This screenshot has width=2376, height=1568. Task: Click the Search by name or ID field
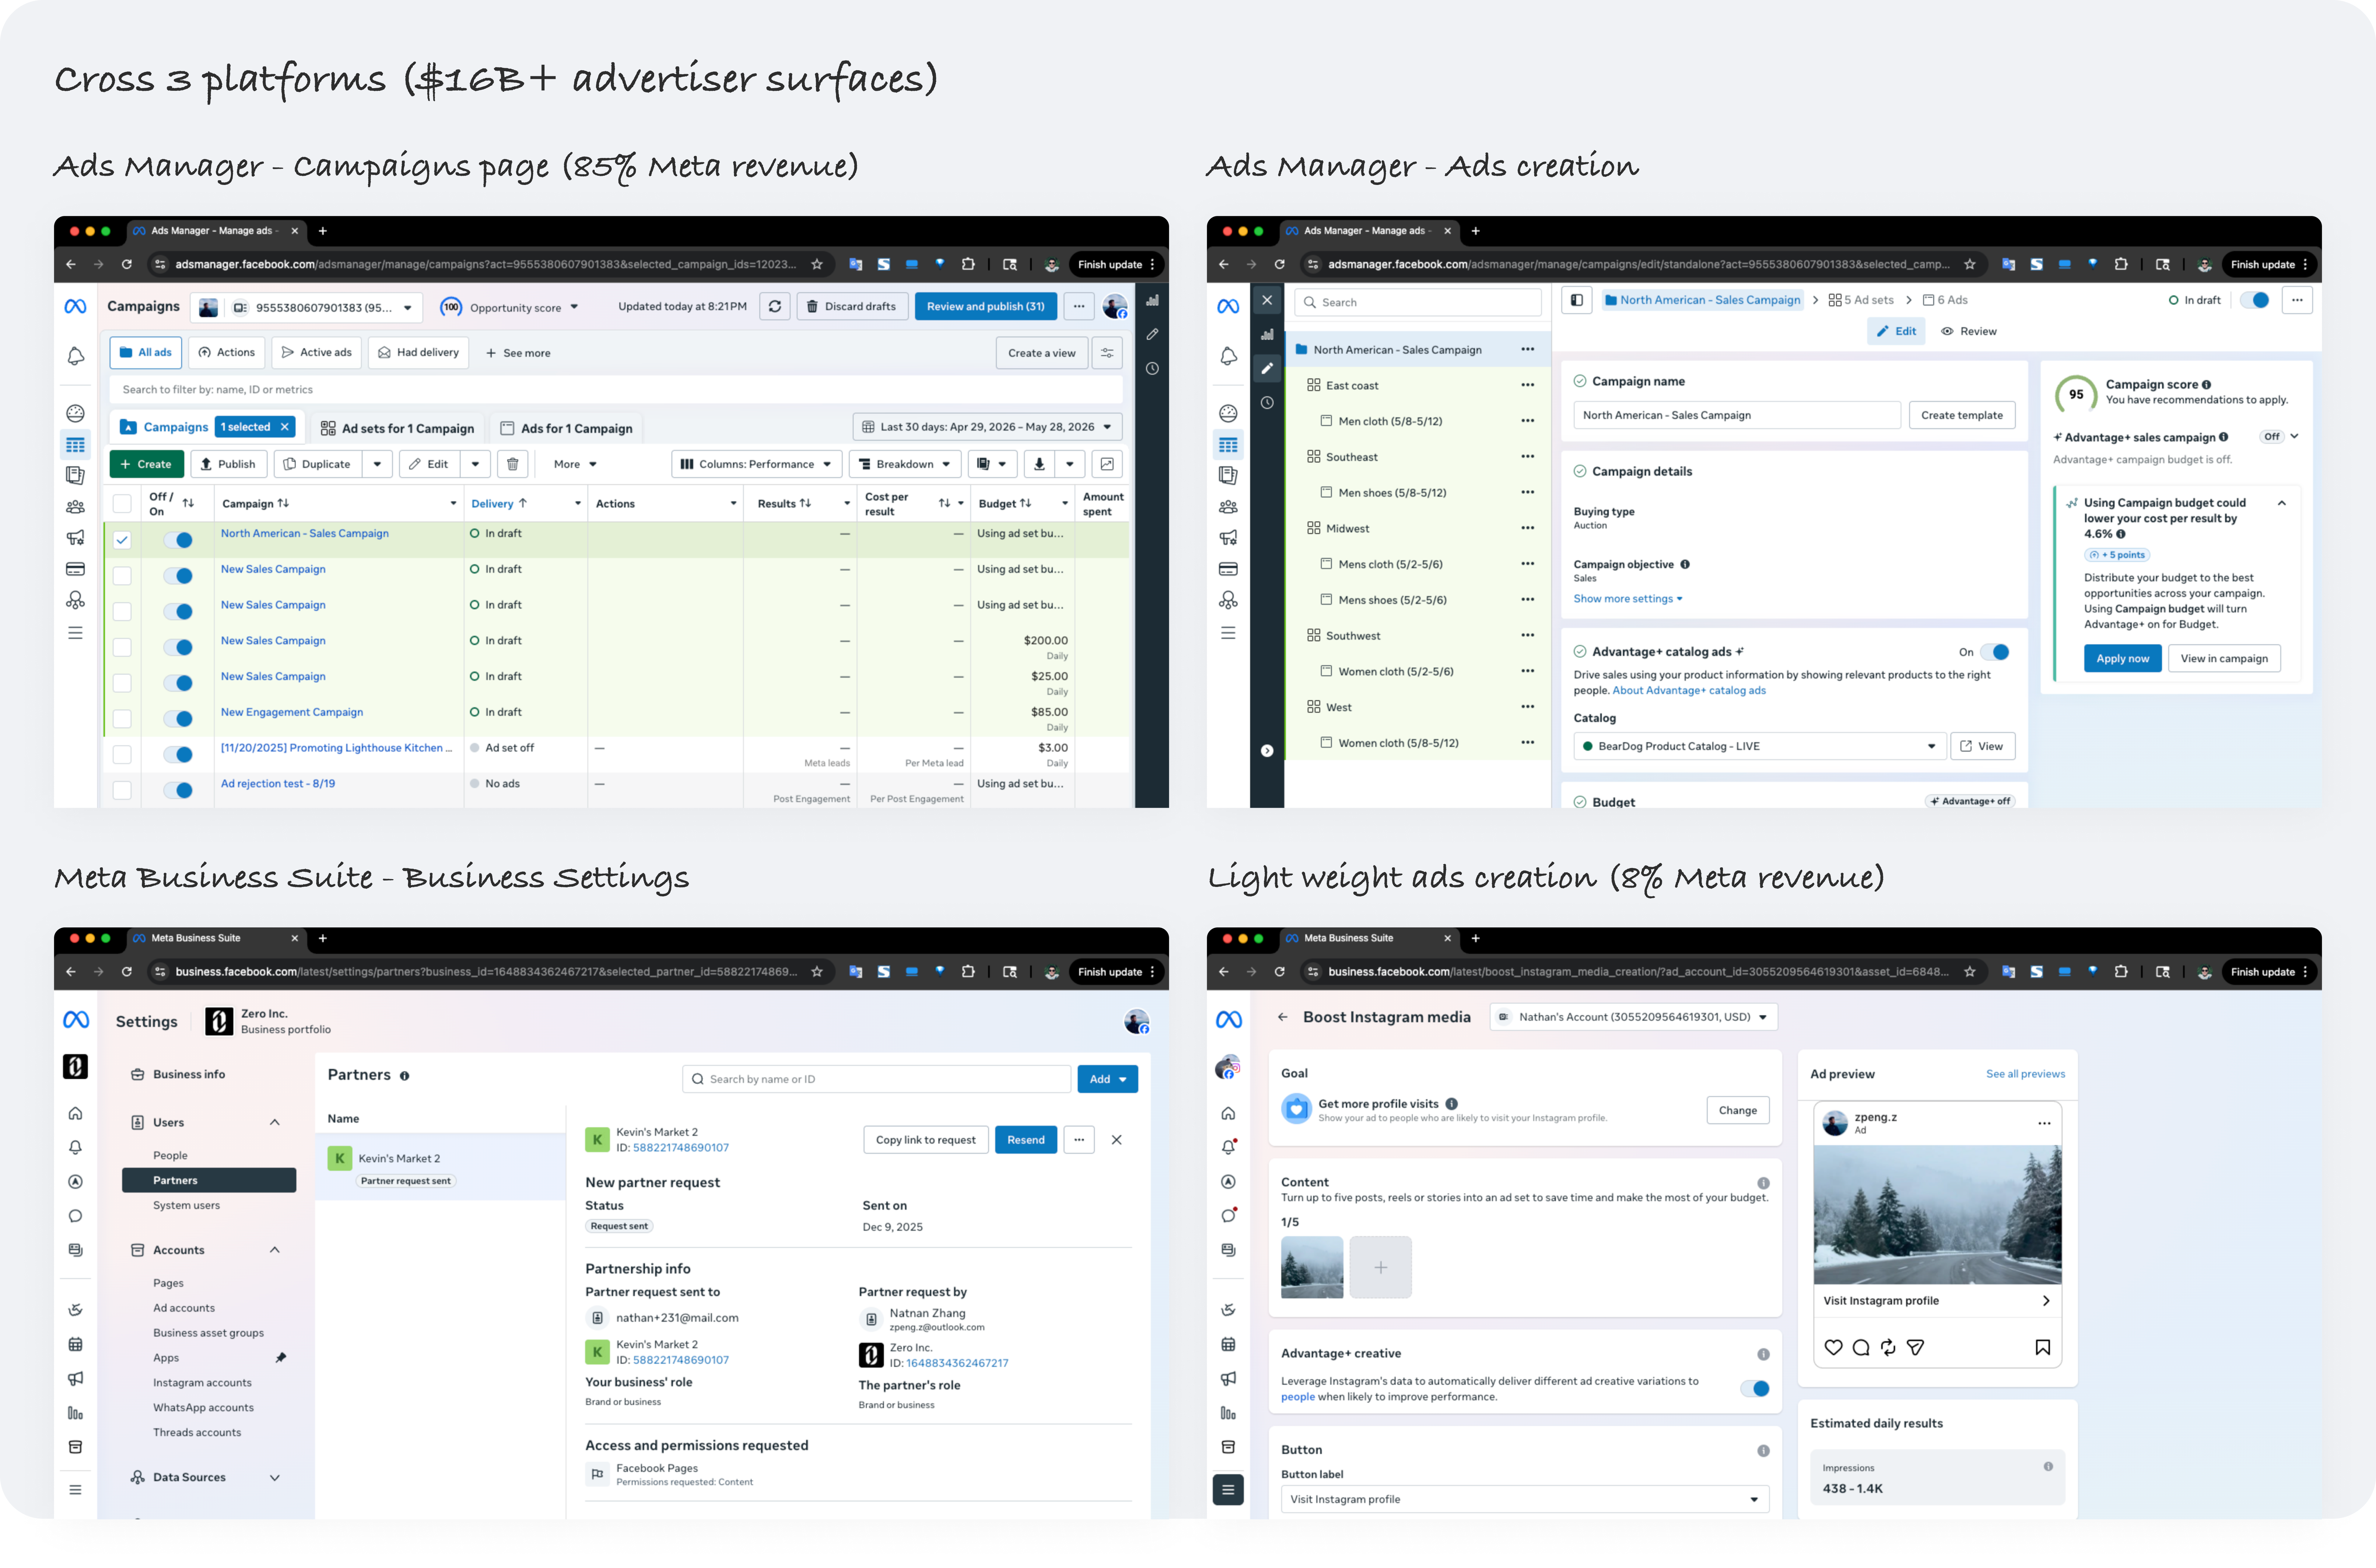(x=877, y=1079)
